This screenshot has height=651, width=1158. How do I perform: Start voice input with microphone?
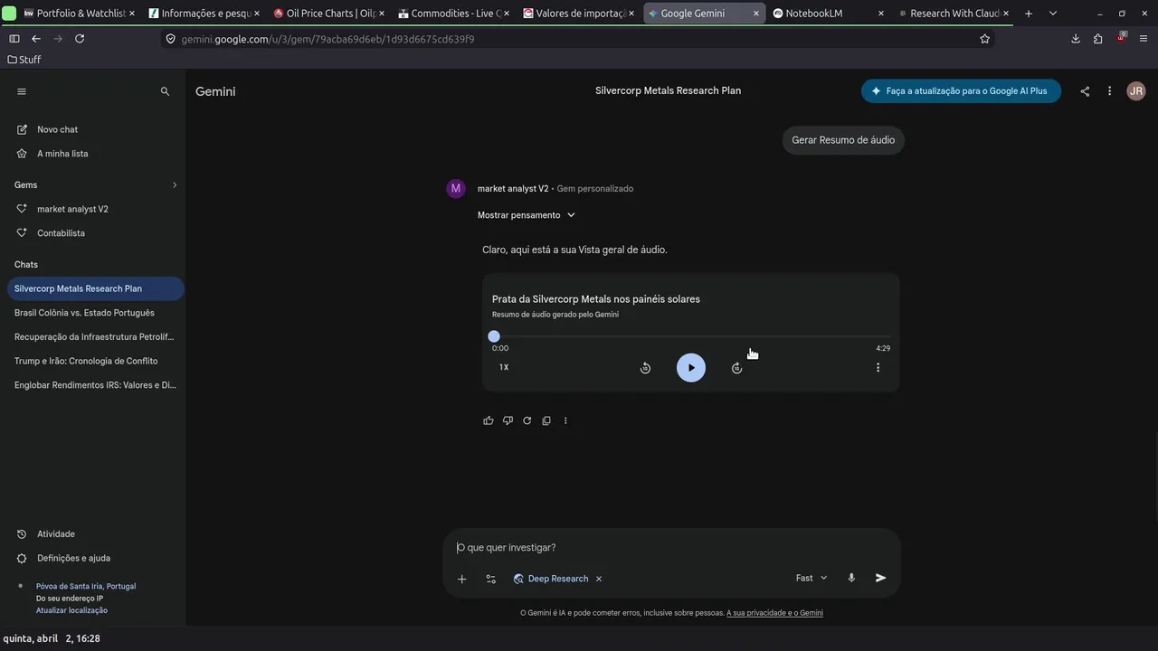click(851, 578)
